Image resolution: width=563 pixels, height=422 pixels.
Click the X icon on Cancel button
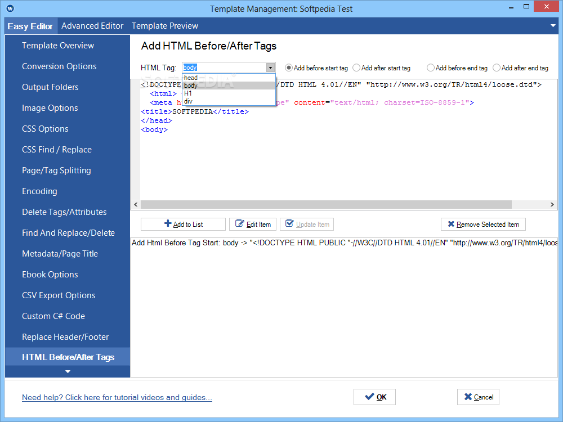[x=468, y=397]
